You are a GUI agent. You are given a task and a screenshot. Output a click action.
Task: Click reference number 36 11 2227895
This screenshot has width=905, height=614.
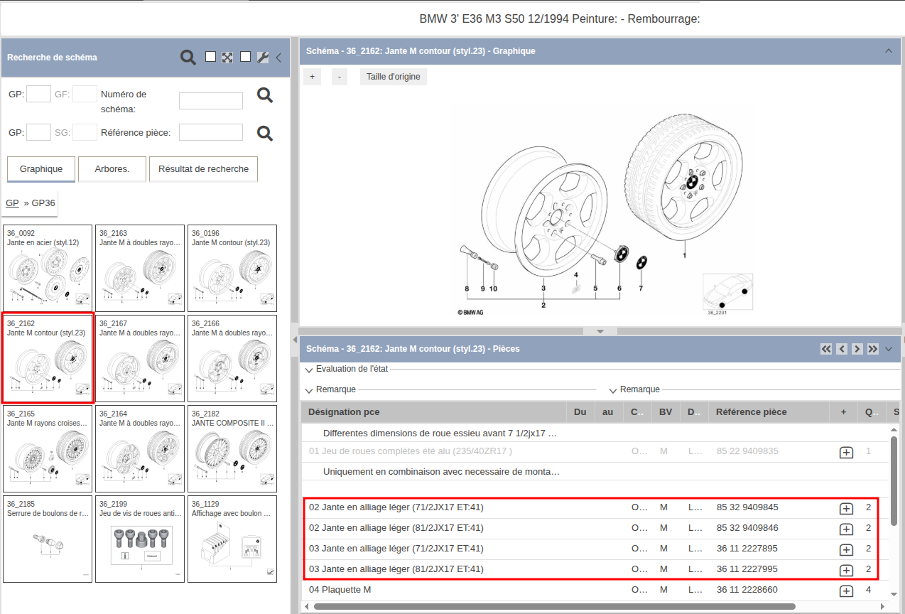(x=747, y=549)
